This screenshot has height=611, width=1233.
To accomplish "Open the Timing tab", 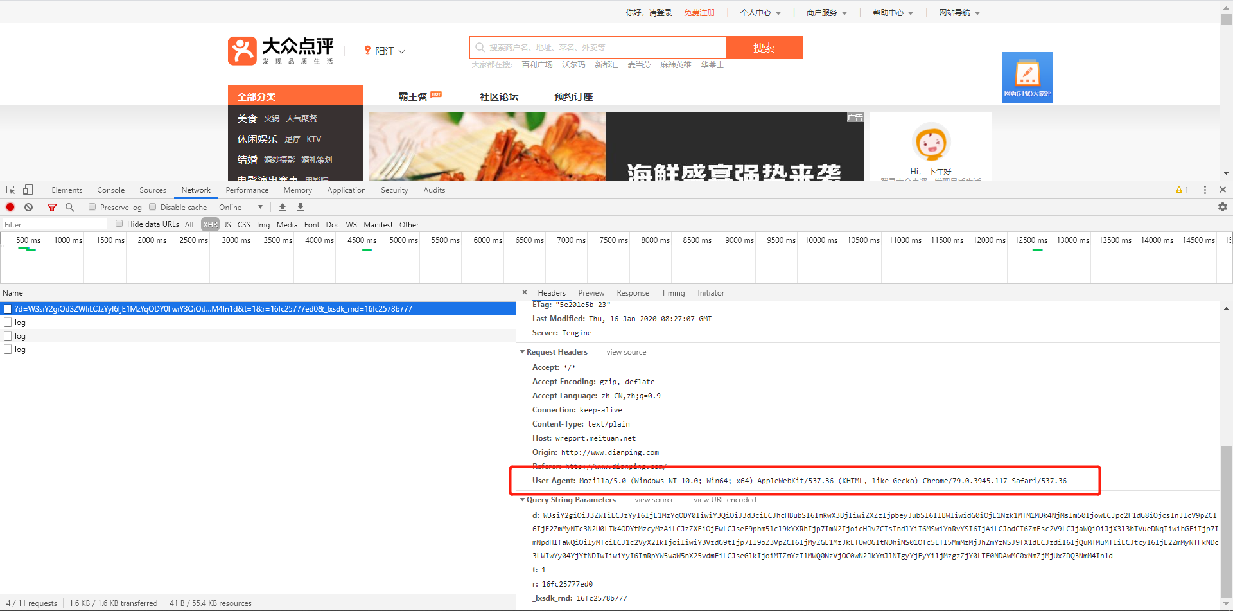I will click(673, 293).
